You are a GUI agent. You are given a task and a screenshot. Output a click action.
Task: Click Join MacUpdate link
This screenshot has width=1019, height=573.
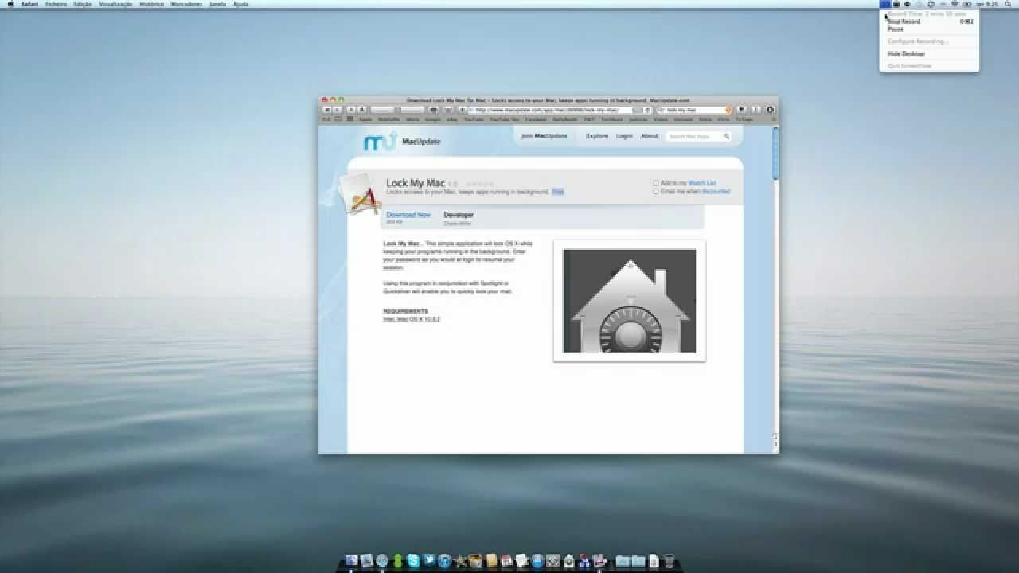(x=544, y=136)
